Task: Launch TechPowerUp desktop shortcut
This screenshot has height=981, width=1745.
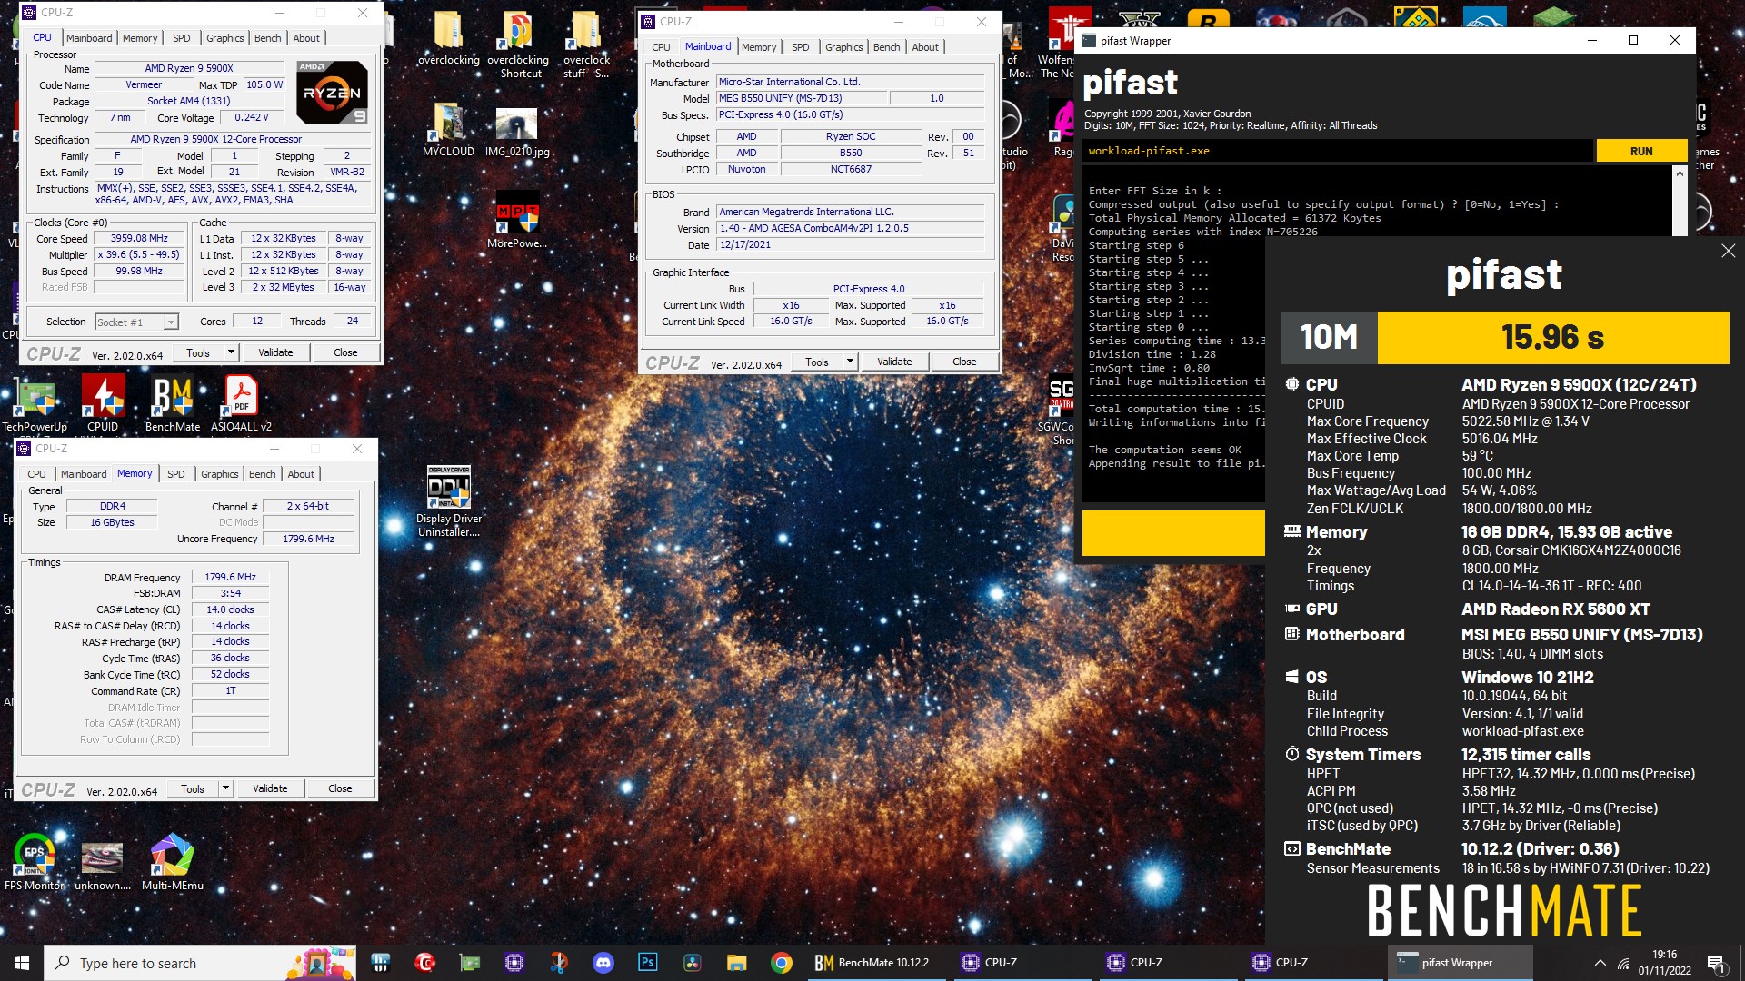Action: (x=35, y=403)
